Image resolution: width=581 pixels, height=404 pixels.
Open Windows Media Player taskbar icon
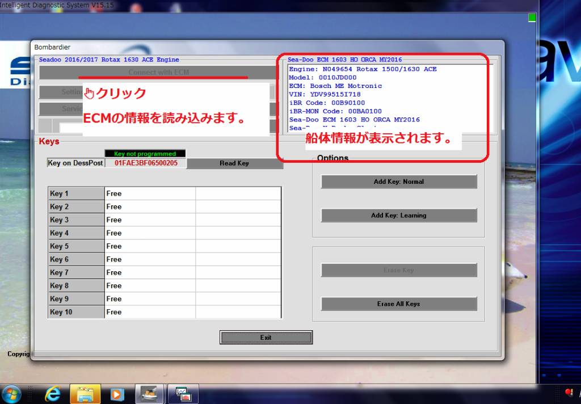pos(117,394)
